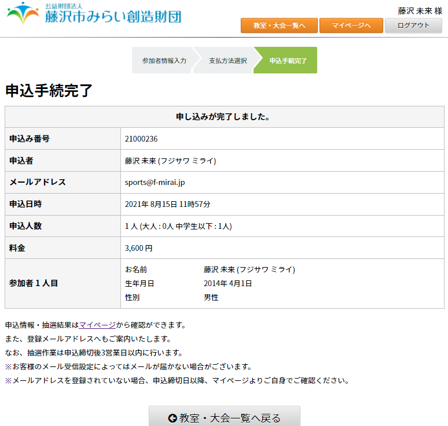The image size is (448, 426).
Task: Click the 申し込みが完了しました table header
Action: pos(225,117)
